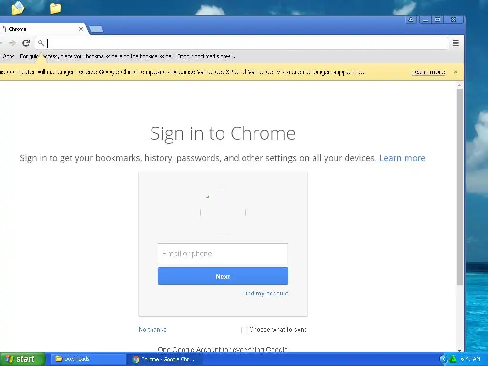Reload the page with the refresh icon
488x366 pixels.
[x=26, y=43]
